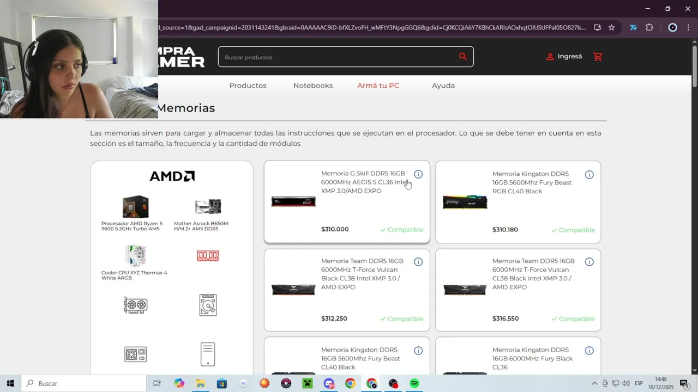Open the Productos menu
The image size is (698, 392).
point(248,85)
